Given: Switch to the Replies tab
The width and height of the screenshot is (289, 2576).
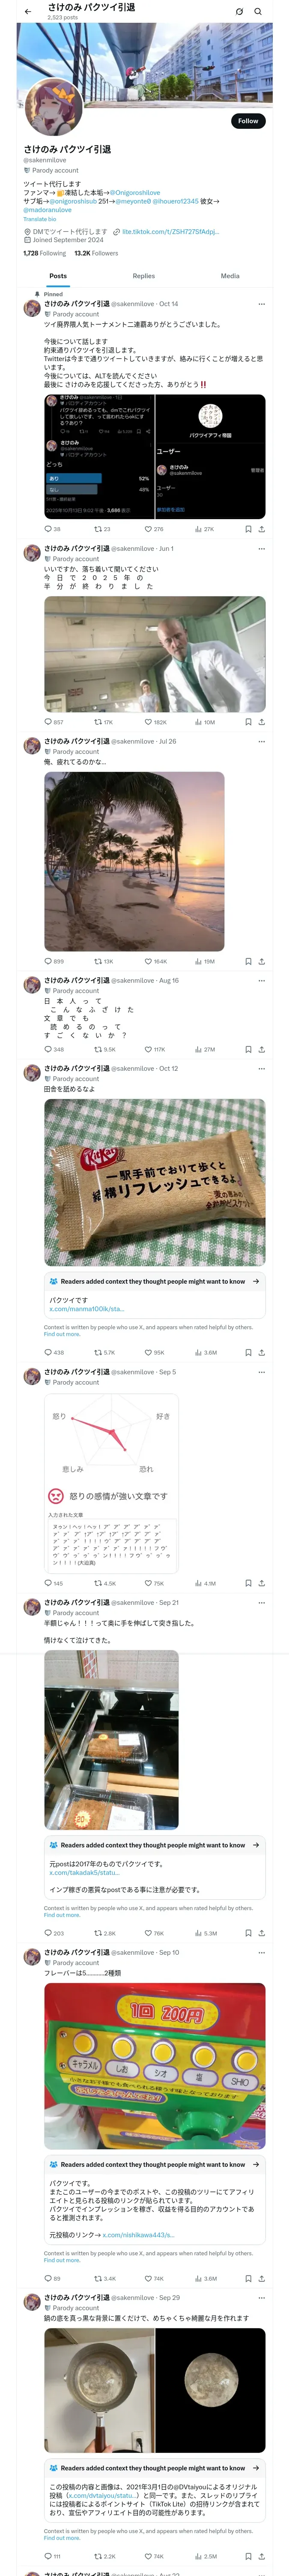Looking at the screenshot, I should [143, 276].
